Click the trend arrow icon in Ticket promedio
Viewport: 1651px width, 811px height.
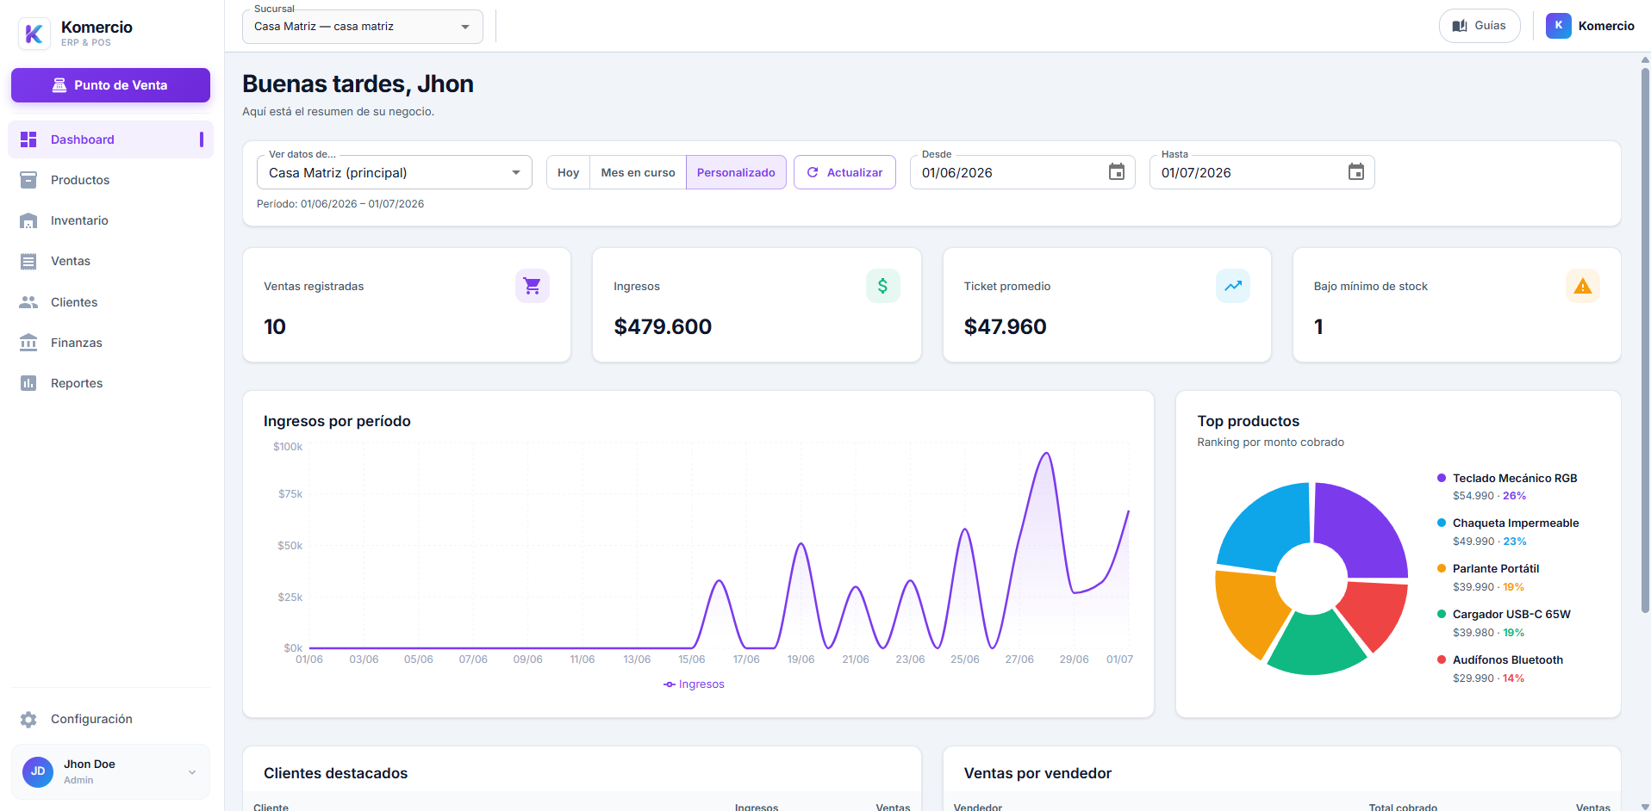pyautogui.click(x=1233, y=286)
